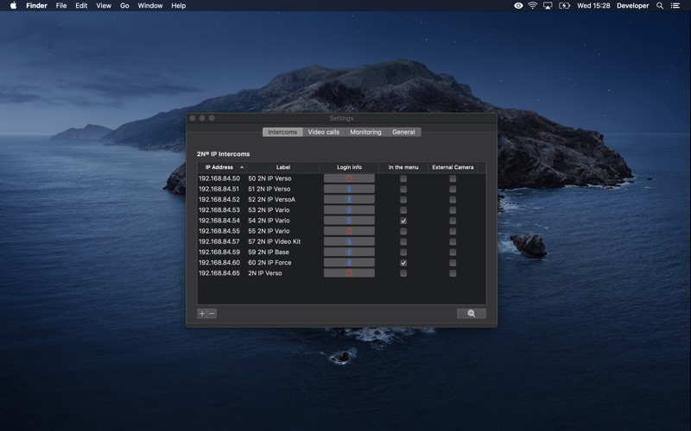Image resolution: width=691 pixels, height=431 pixels.
Task: Search network for intercoms with magnifier button
Action: [471, 313]
